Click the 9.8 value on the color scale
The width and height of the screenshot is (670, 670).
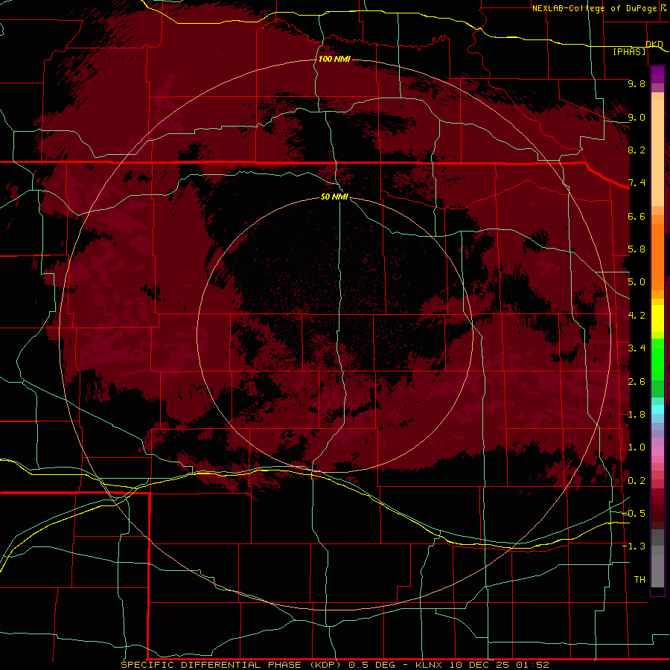pyautogui.click(x=636, y=83)
